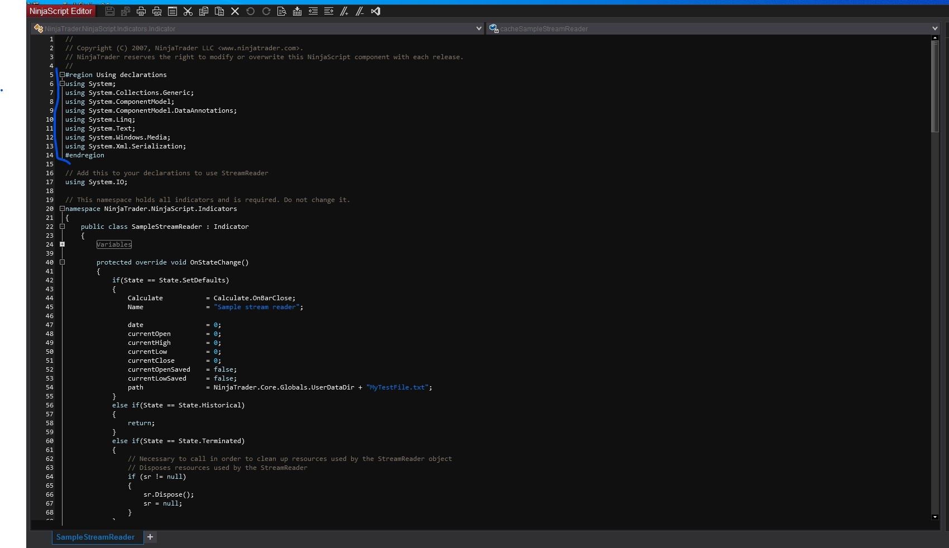Cut the selection with the scissors icon
949x548 pixels.
(188, 11)
